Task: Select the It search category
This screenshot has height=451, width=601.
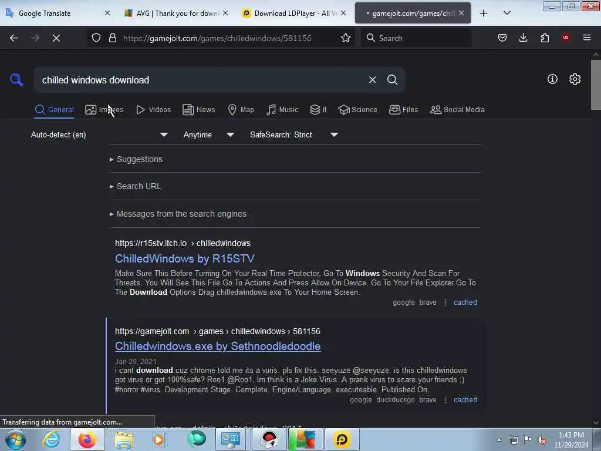Action: coord(318,110)
